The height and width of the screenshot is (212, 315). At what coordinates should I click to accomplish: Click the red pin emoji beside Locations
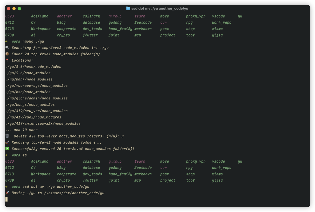7,60
